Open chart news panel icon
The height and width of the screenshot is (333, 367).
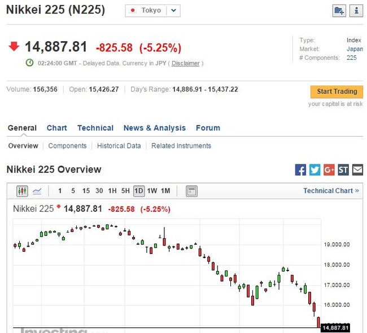pos(192,191)
